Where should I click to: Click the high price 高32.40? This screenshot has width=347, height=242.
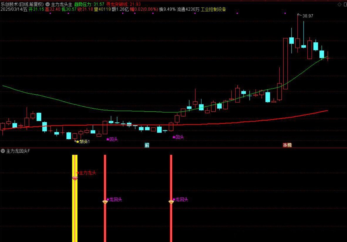point(53,9)
